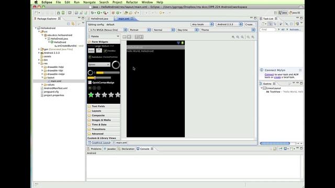Select the large ProgressBar circle in palette
The height and width of the screenshot is (188, 335).
point(116,65)
